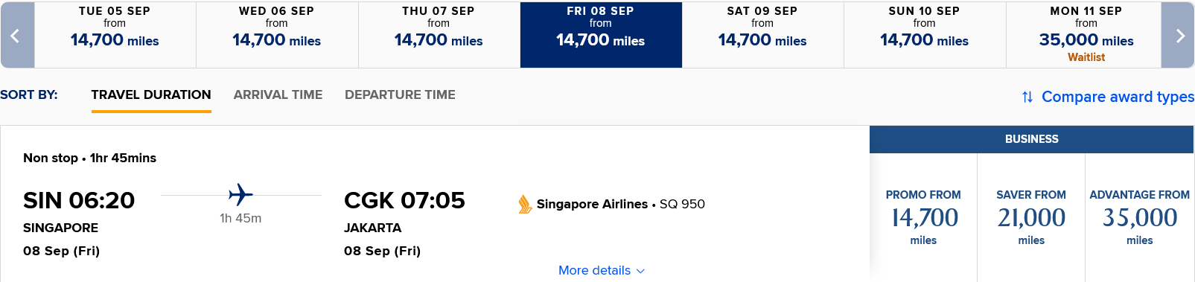This screenshot has height=282, width=1195.
Task: Sort results by Travel Duration
Action: (x=151, y=95)
